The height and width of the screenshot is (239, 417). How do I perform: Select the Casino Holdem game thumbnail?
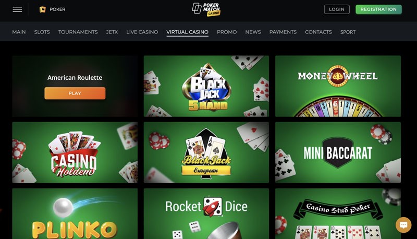click(x=75, y=152)
